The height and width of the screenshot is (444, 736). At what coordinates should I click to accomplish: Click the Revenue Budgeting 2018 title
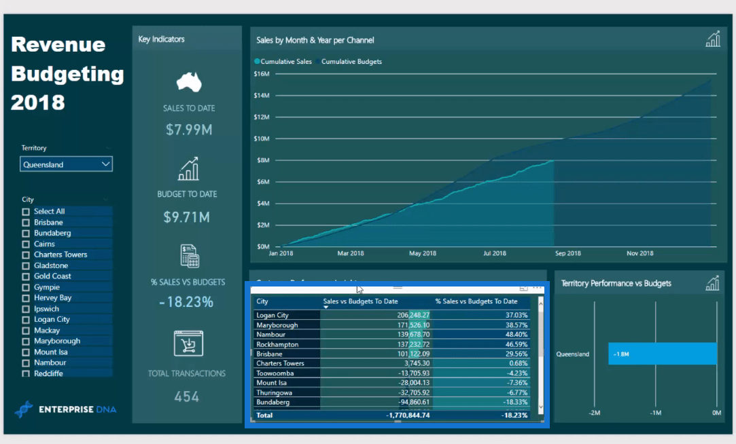[67, 73]
